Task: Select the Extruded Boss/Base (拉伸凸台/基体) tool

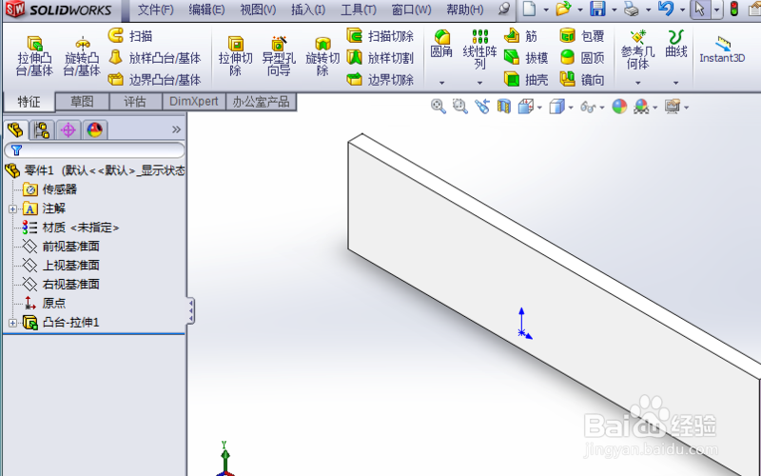Action: [x=34, y=56]
